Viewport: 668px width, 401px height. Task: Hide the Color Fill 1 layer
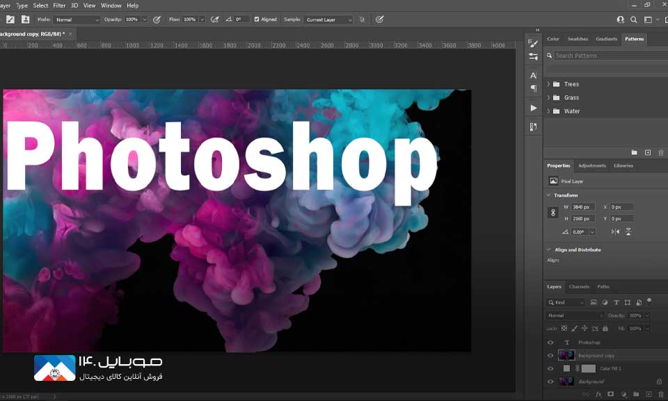pyautogui.click(x=550, y=368)
